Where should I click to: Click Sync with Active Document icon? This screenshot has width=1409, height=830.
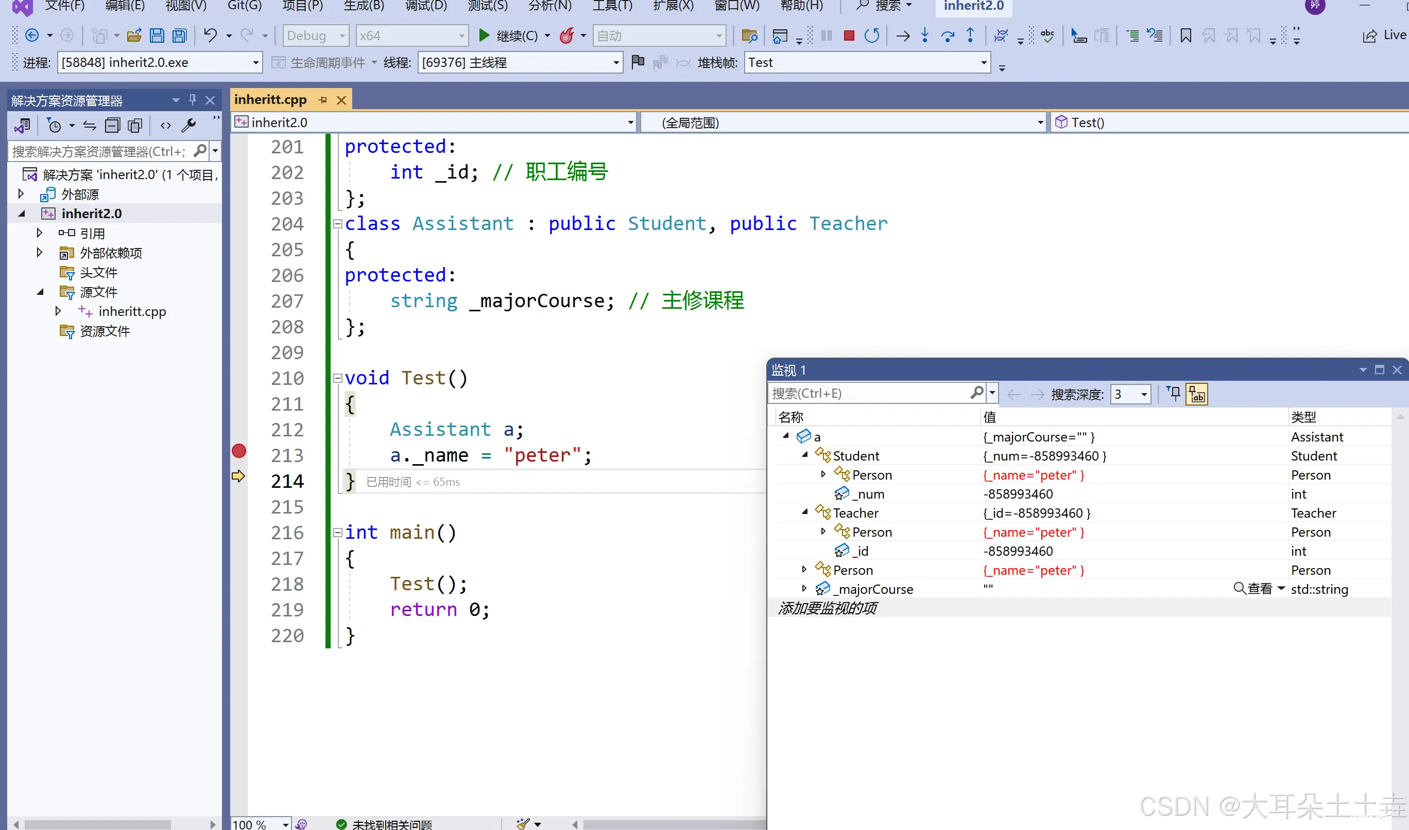[90, 125]
